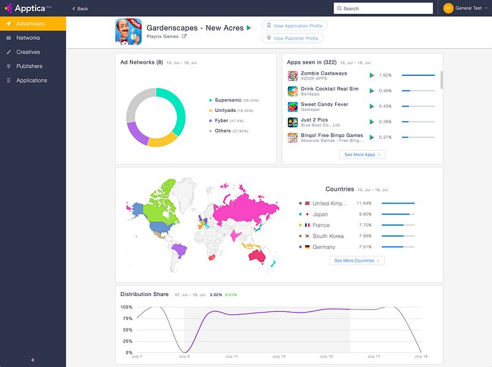Viewport: 492px width, 367px height.
Task: Click the Japan flag icon
Action: click(307, 214)
